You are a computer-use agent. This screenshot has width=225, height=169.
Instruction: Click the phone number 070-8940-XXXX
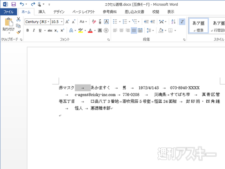click(185, 88)
